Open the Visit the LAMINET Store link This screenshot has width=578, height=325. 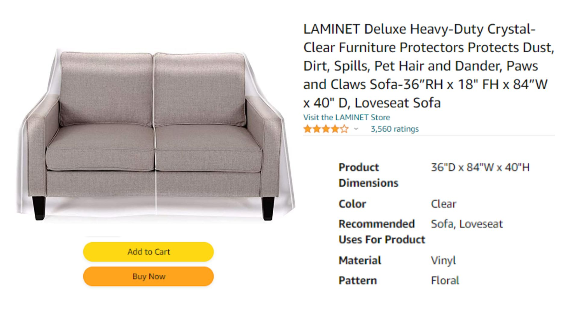pos(346,117)
